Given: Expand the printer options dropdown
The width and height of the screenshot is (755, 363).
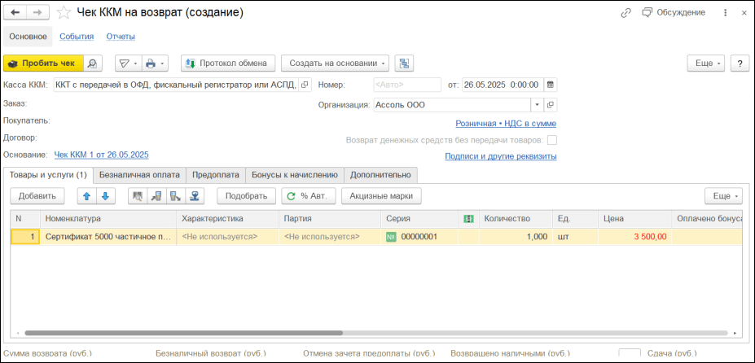Looking at the screenshot, I should [x=154, y=63].
